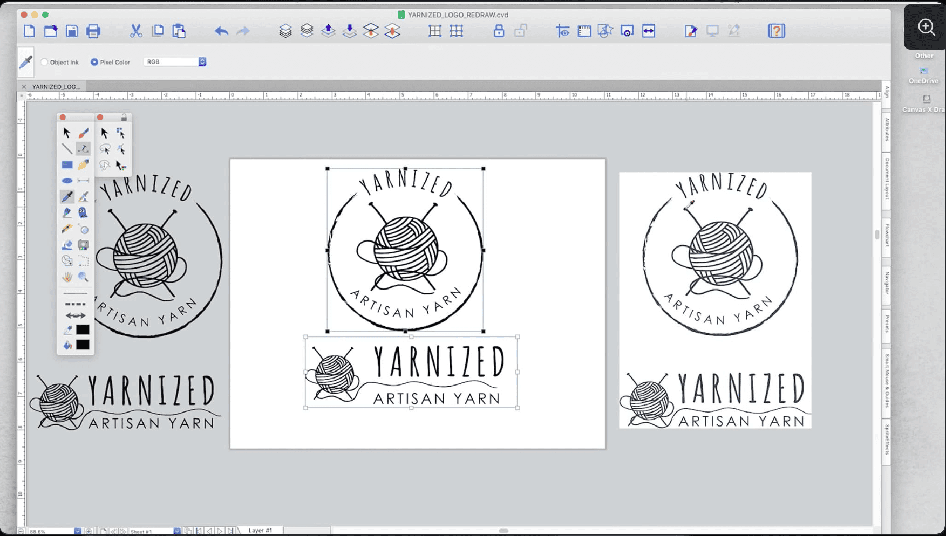This screenshot has height=536, width=946.
Task: Click the black fill ink swatch
Action: point(83,345)
